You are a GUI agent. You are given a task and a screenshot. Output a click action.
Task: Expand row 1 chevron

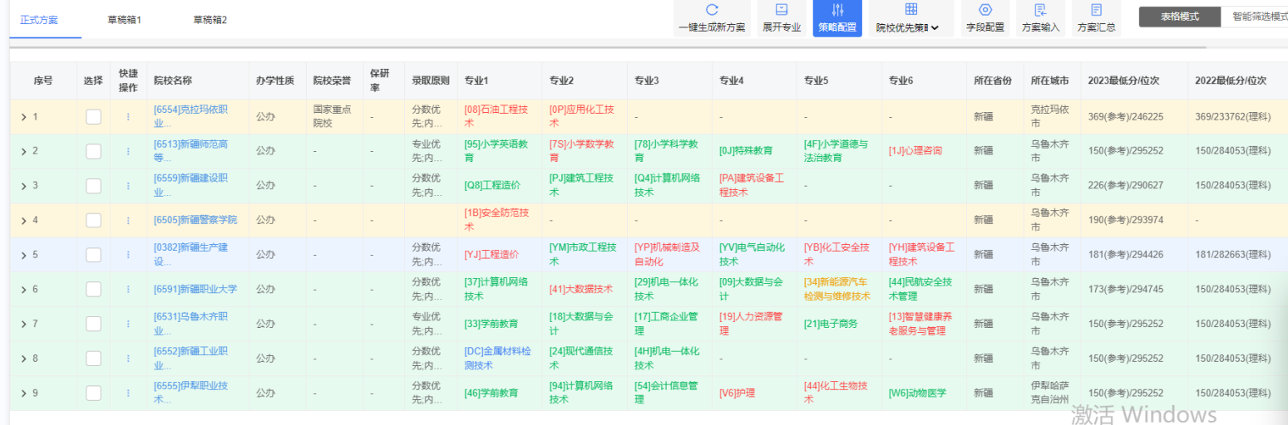coord(23,117)
